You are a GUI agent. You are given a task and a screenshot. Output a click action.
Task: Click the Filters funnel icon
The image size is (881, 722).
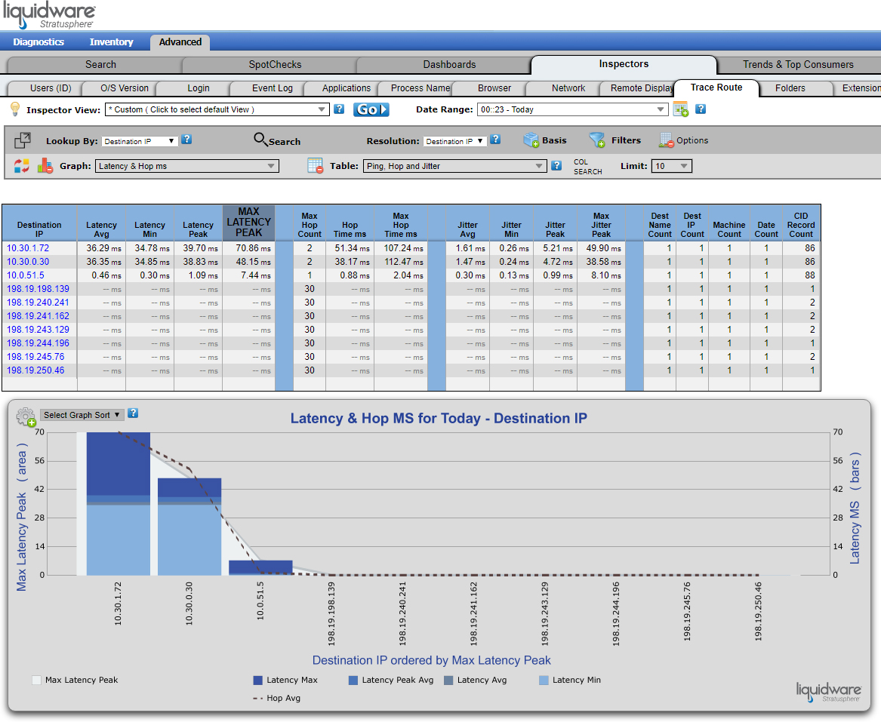596,140
